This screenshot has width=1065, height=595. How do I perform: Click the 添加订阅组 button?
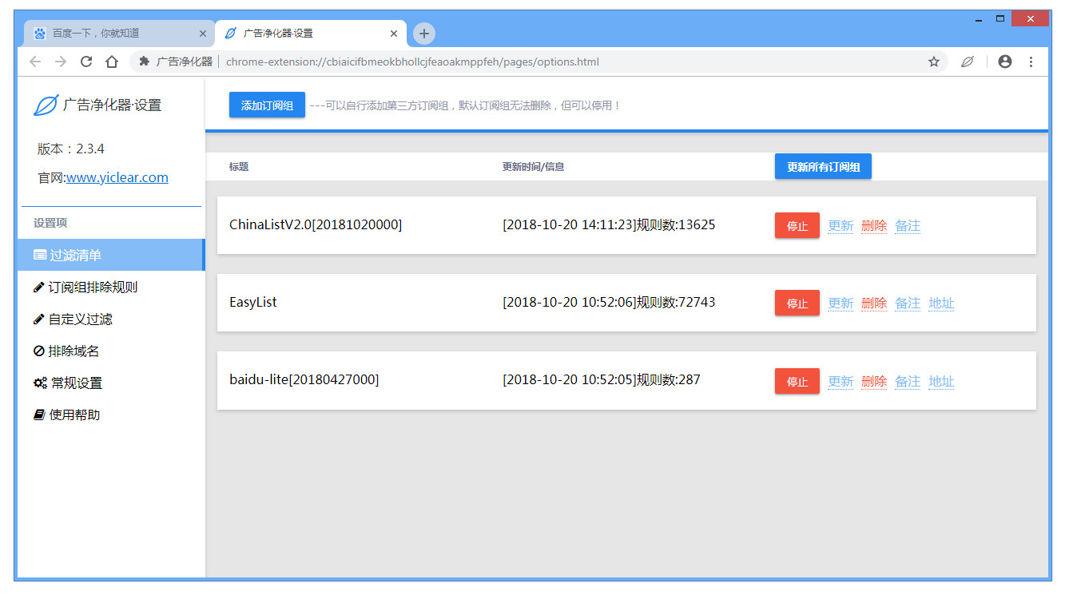267,105
